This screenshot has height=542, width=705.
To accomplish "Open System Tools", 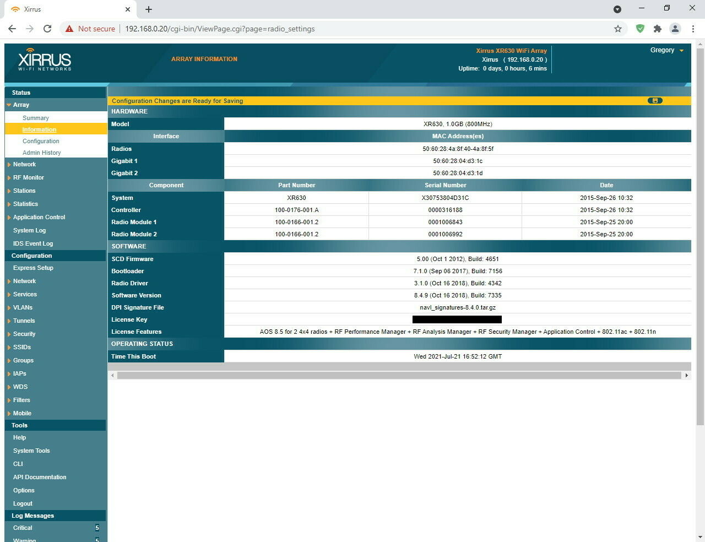I will pos(31,451).
